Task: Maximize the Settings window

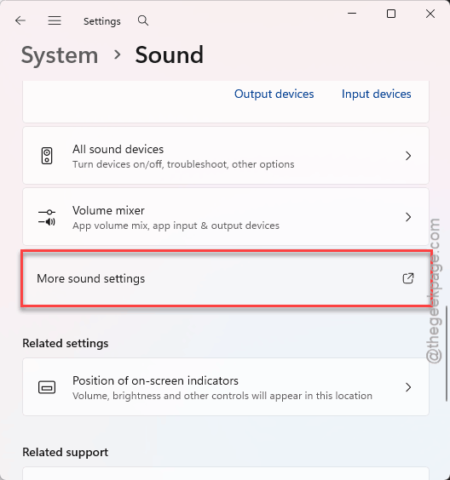Action: (x=391, y=14)
